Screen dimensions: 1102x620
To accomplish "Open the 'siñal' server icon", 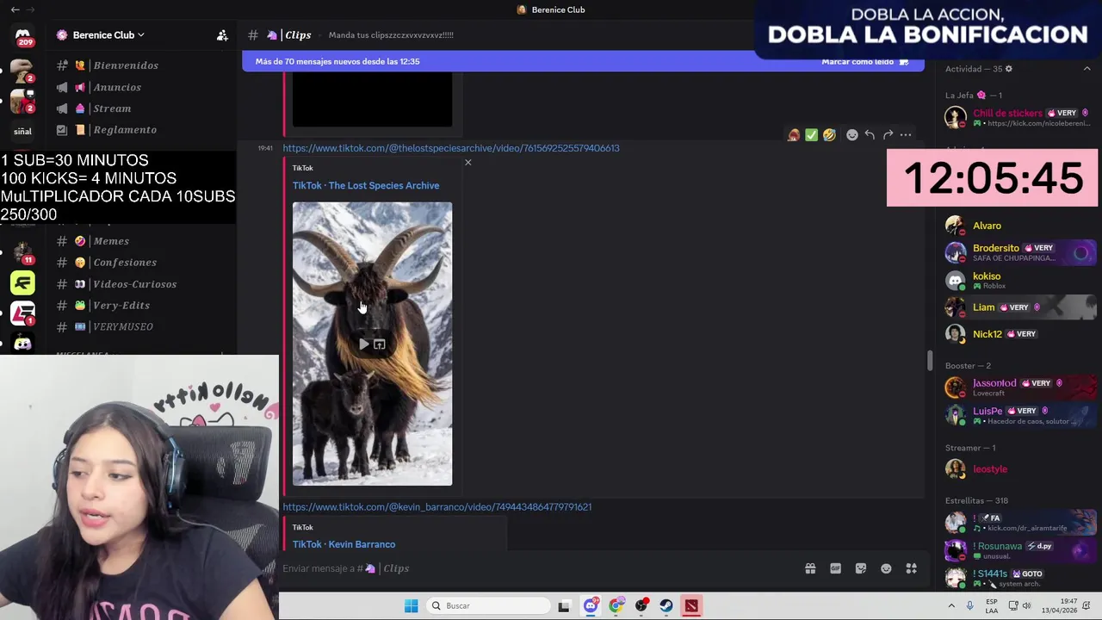I will [x=23, y=132].
